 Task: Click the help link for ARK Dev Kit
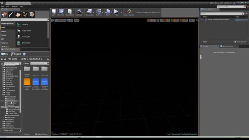[148, 12]
